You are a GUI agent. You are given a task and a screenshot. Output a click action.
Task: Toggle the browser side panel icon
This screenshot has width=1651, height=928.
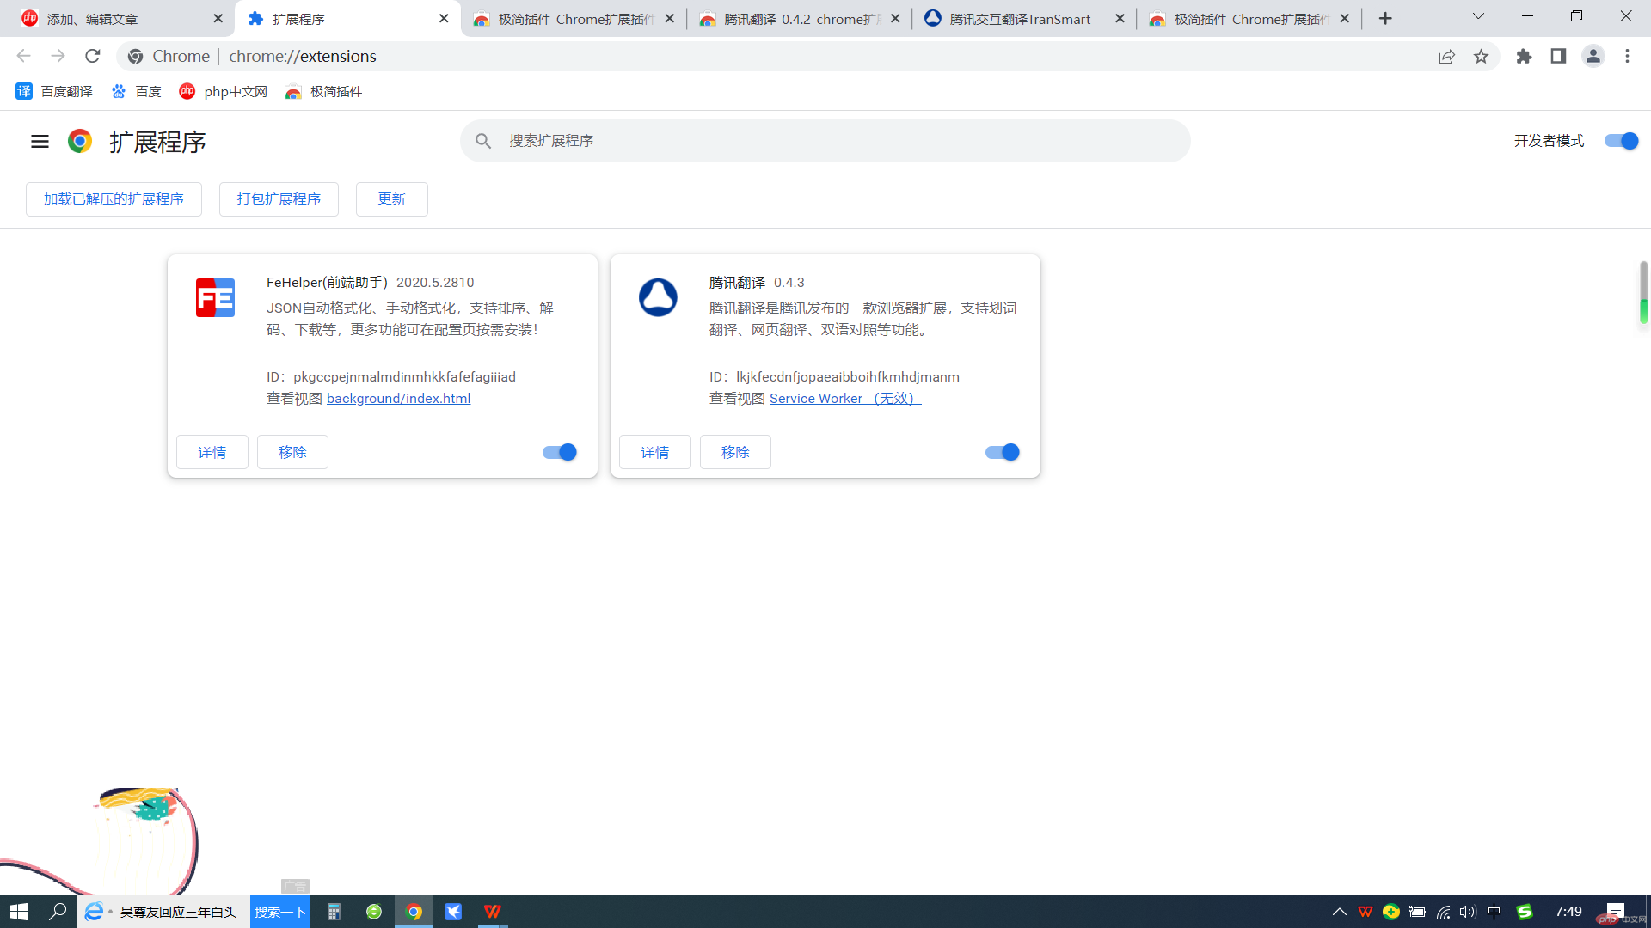point(1558,56)
